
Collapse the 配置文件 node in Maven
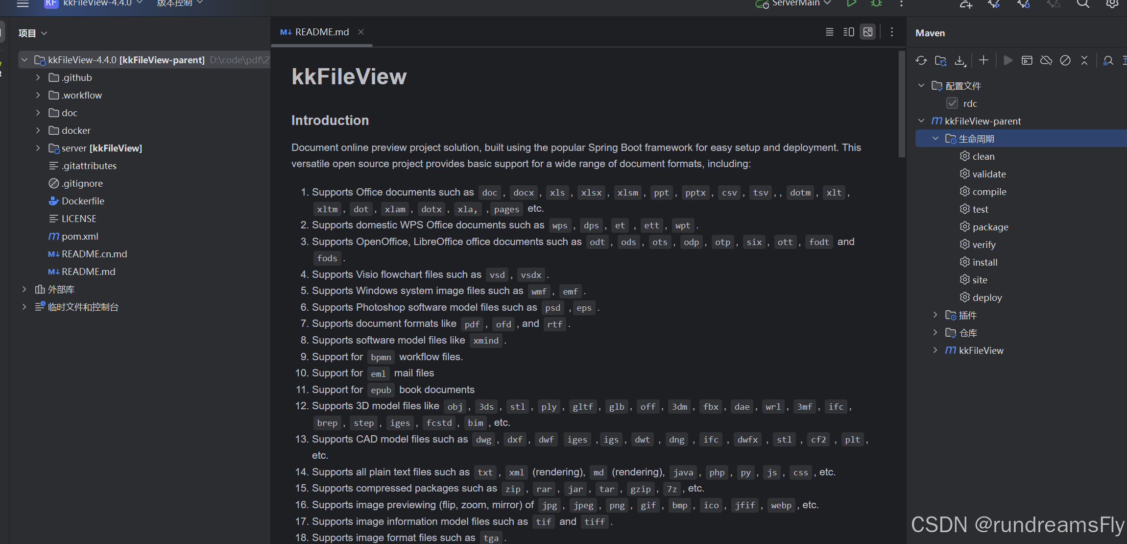(921, 85)
